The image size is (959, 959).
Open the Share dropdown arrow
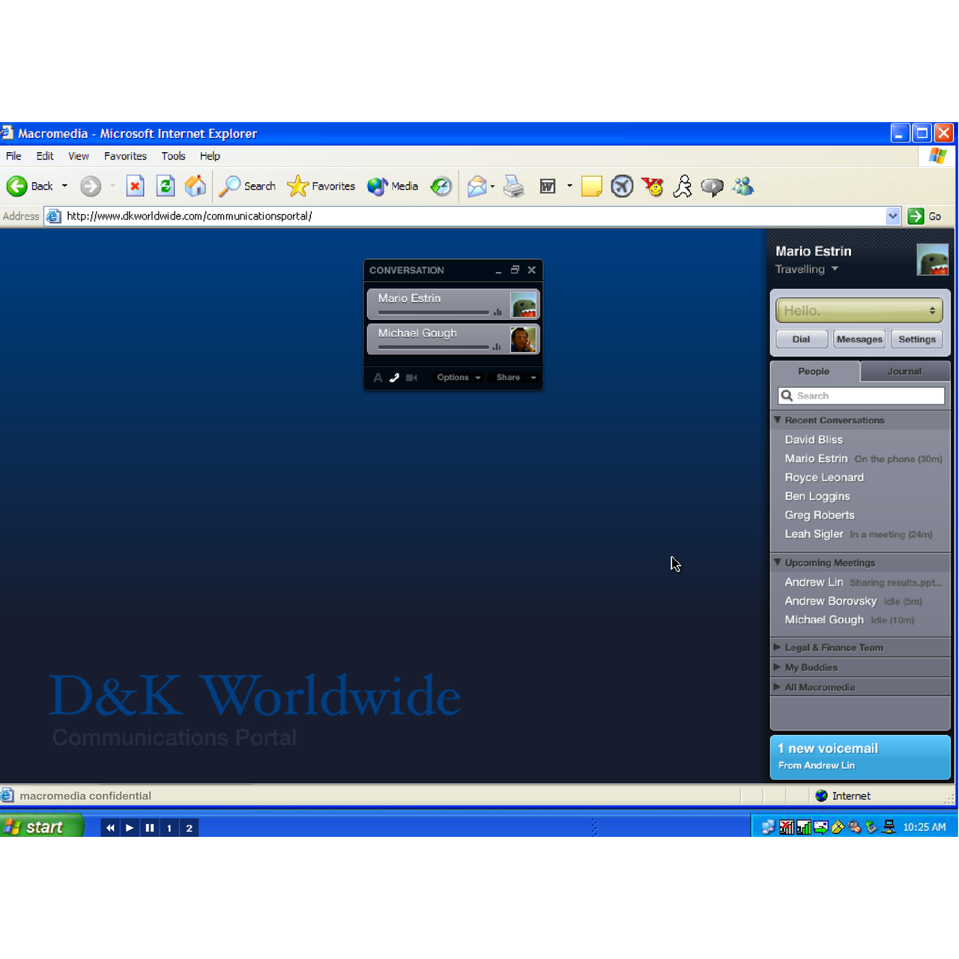click(x=533, y=378)
